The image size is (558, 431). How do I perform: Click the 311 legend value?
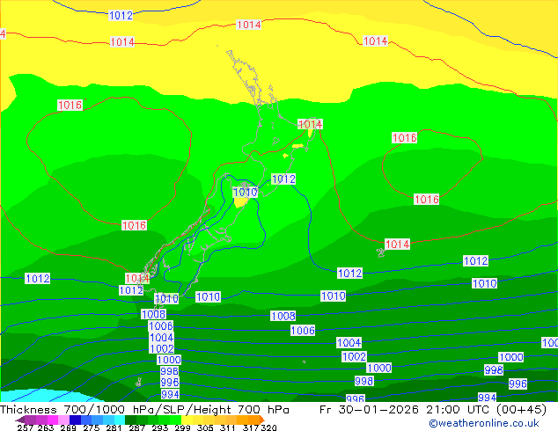[x=227, y=427]
